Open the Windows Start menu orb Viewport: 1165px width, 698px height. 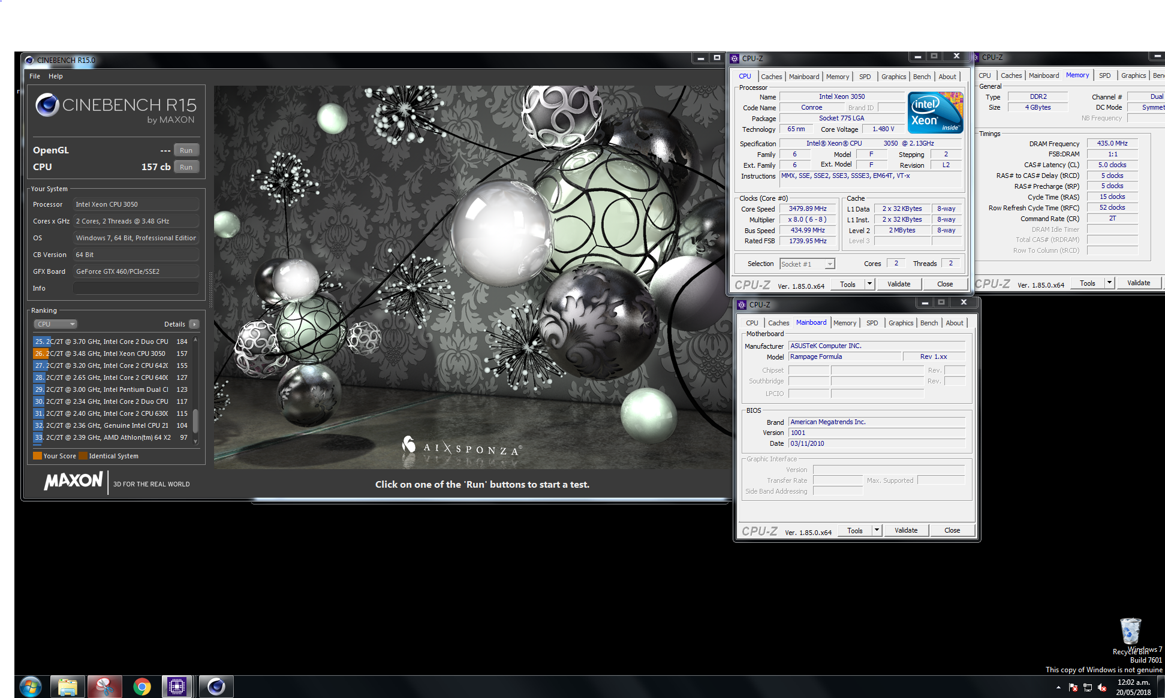coord(30,687)
